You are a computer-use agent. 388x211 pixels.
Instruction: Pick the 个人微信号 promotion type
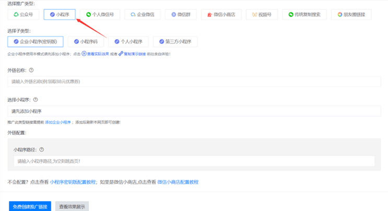(x=100, y=15)
